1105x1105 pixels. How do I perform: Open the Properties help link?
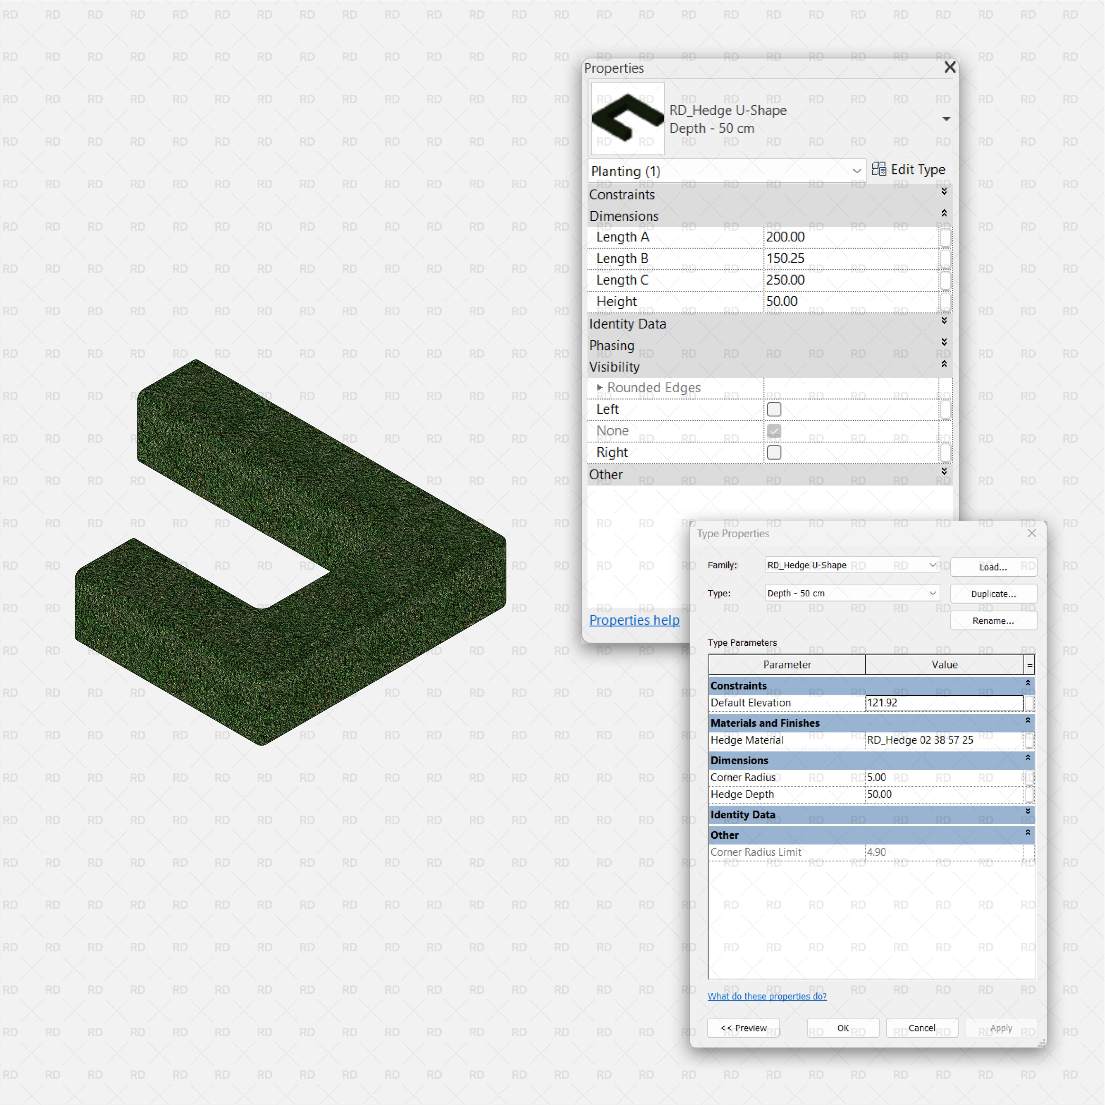(x=634, y=620)
